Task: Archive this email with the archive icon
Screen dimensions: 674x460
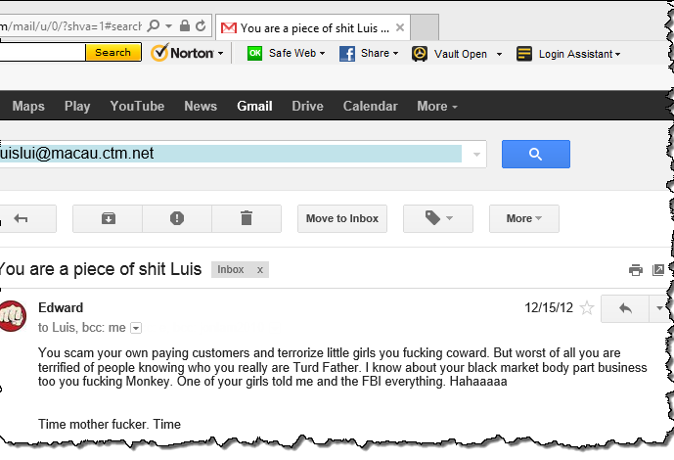Action: [x=108, y=218]
